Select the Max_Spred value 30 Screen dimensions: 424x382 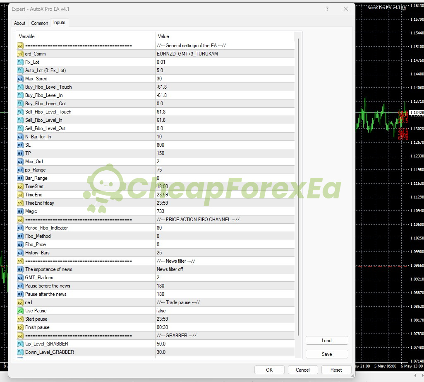click(225, 79)
